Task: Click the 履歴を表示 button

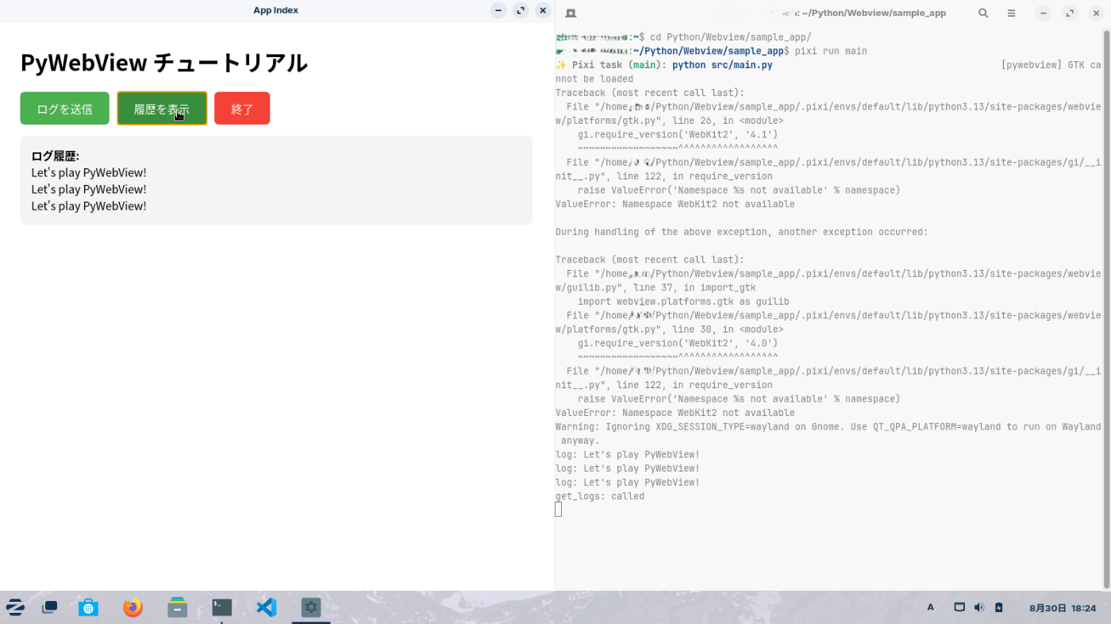Action: 162,109
